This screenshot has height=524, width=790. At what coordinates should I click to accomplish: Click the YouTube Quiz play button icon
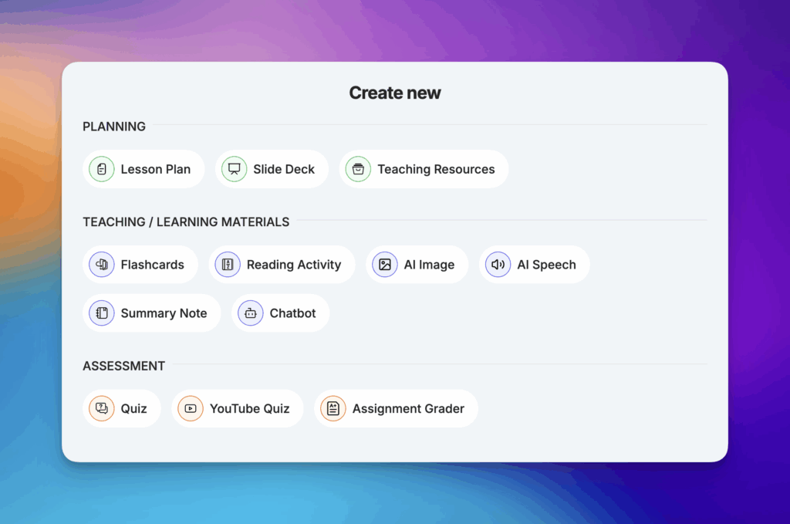pos(189,408)
